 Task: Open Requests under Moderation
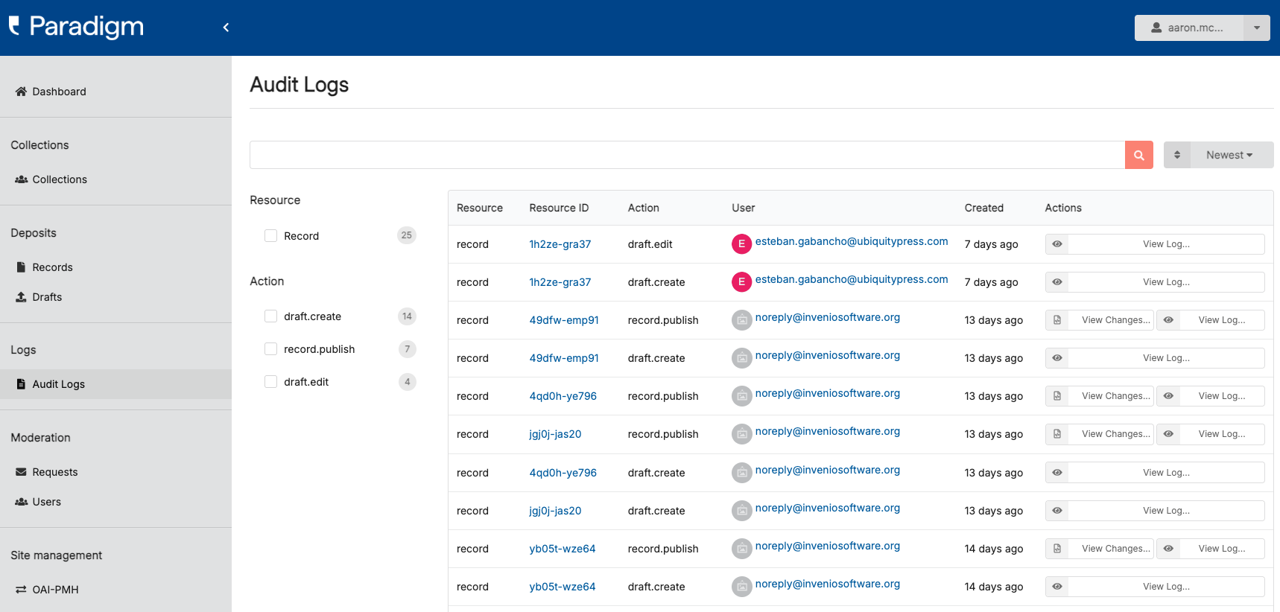click(x=115, y=472)
